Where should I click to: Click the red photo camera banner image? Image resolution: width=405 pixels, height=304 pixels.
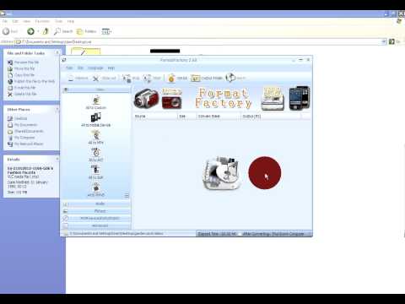(x=172, y=98)
